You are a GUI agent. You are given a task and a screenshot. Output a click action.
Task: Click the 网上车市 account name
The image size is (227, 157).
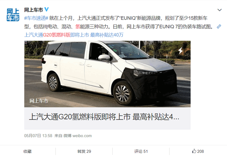click(33, 10)
